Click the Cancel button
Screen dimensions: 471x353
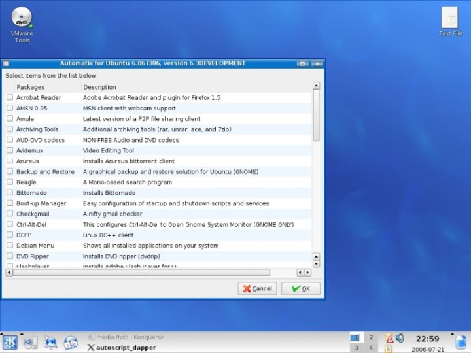pyautogui.click(x=258, y=288)
